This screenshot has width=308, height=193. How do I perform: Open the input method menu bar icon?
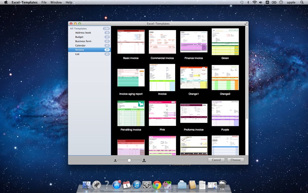coord(267,2)
